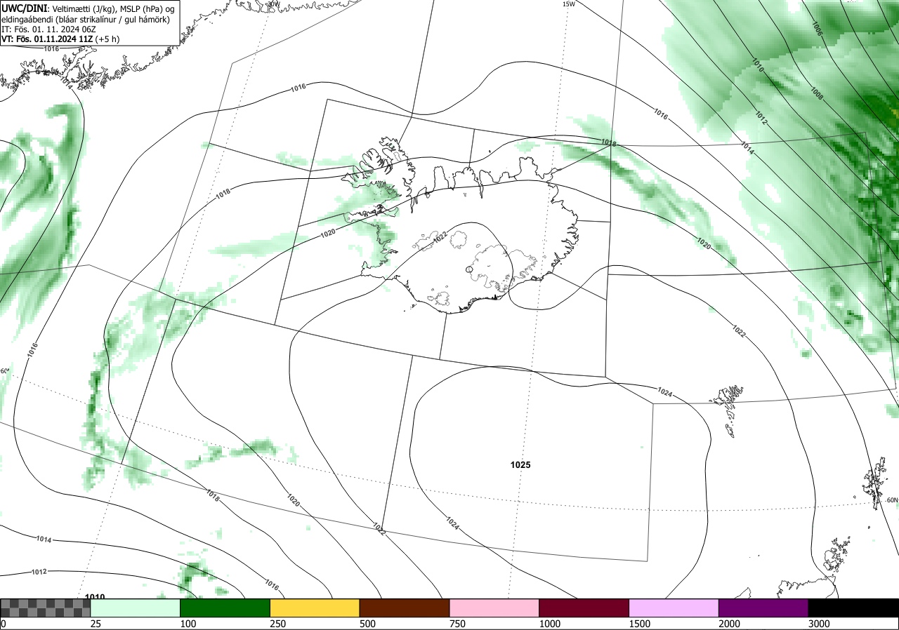The image size is (899, 630).
Task: Click the "1500" legend scale value
Action: [x=640, y=624]
